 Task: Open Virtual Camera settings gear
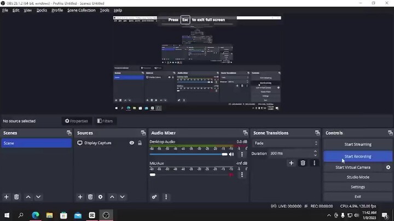tap(388, 167)
